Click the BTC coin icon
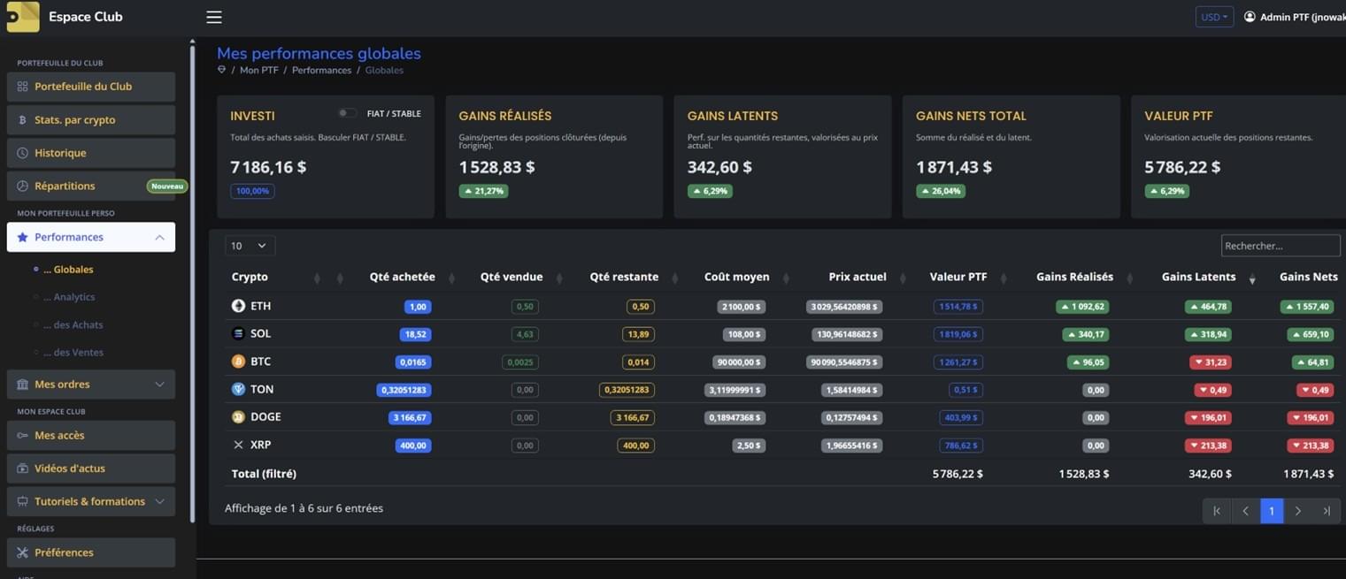 point(238,362)
